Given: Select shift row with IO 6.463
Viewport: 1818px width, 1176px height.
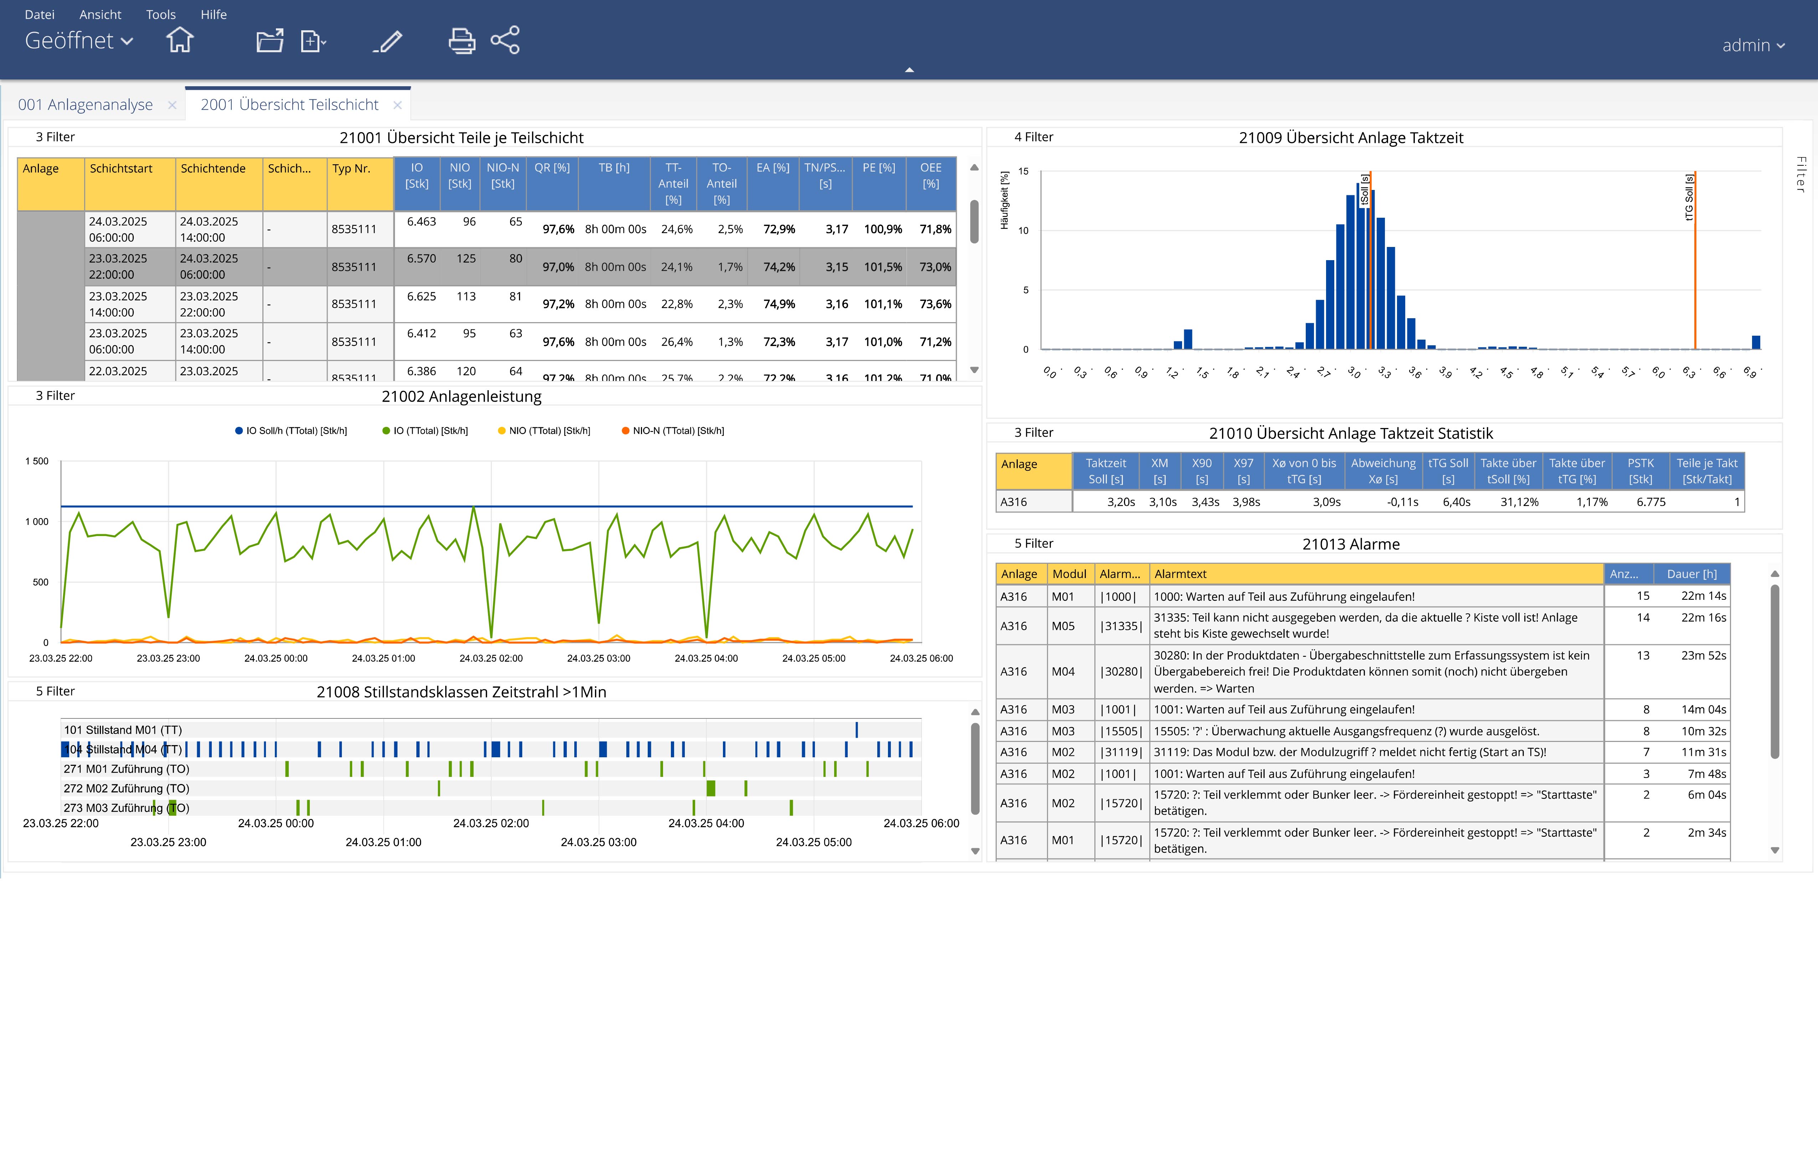Looking at the screenshot, I should coord(520,229).
